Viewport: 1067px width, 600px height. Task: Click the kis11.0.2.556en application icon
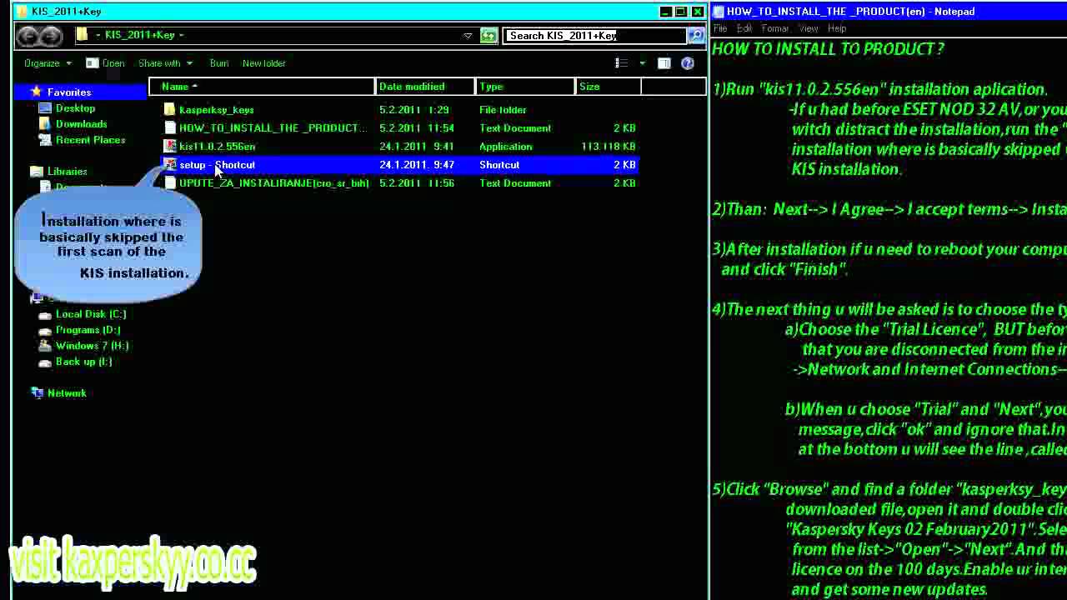pos(170,147)
